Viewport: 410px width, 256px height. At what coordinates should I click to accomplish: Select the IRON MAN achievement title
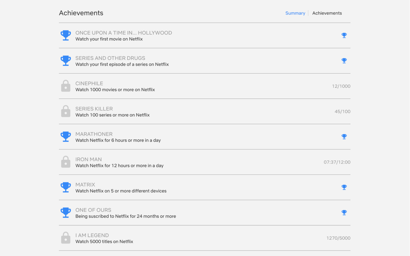click(89, 159)
